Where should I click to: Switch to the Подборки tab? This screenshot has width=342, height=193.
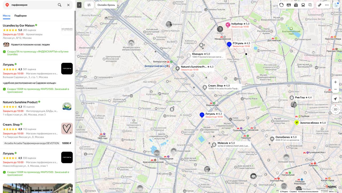(21, 16)
